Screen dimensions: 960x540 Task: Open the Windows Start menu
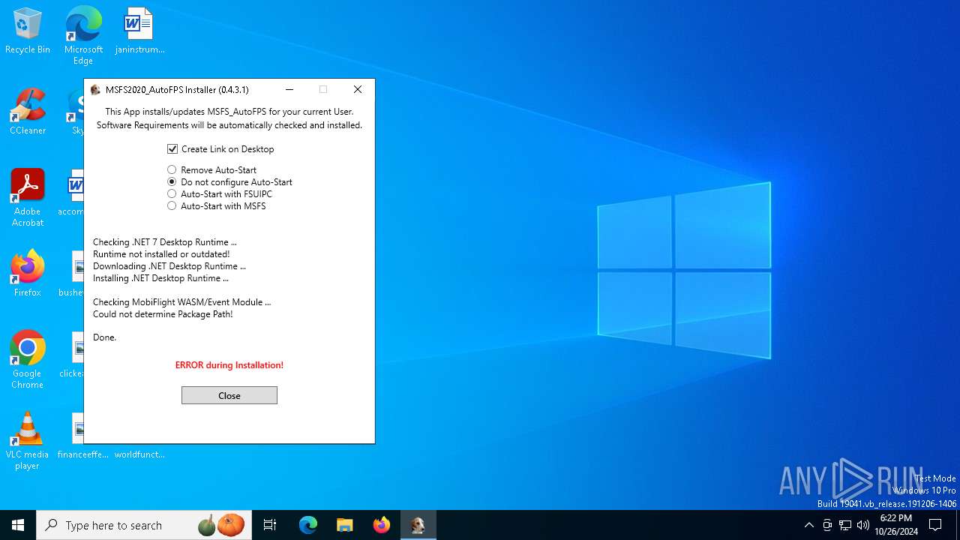[x=18, y=525]
